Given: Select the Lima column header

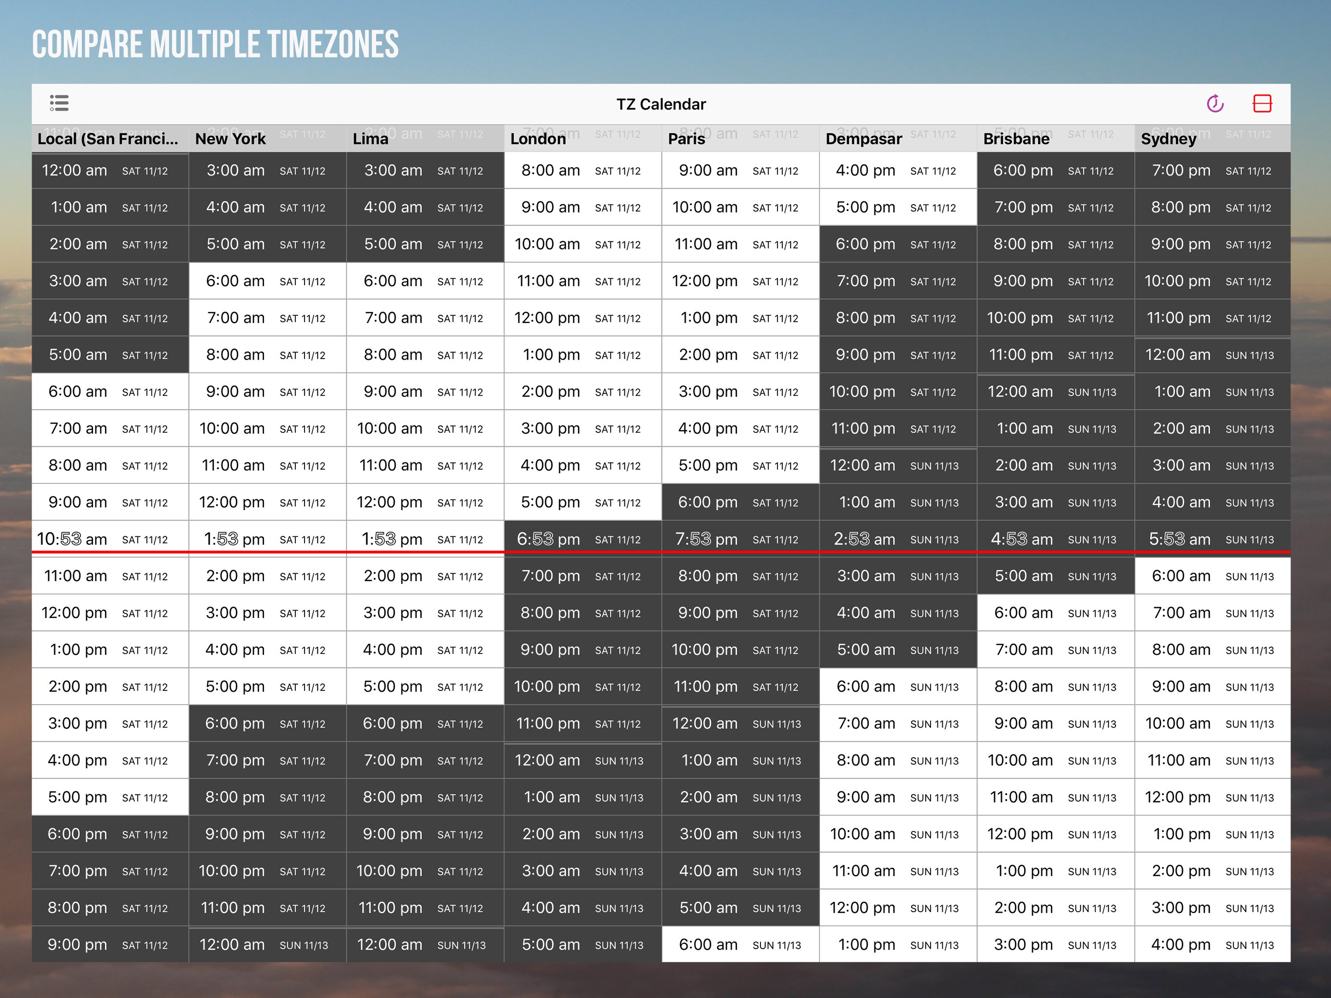Looking at the screenshot, I should click(x=425, y=139).
